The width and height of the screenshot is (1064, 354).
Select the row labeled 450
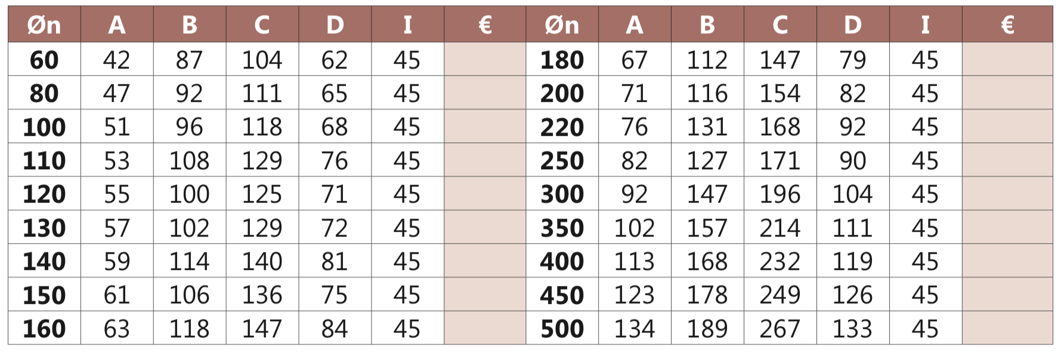(x=789, y=294)
